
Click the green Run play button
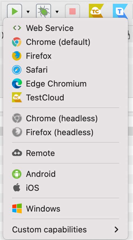pyautogui.click(x=15, y=12)
